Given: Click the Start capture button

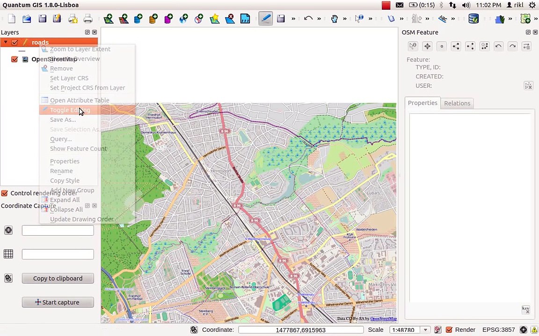Looking at the screenshot, I should click(x=58, y=302).
